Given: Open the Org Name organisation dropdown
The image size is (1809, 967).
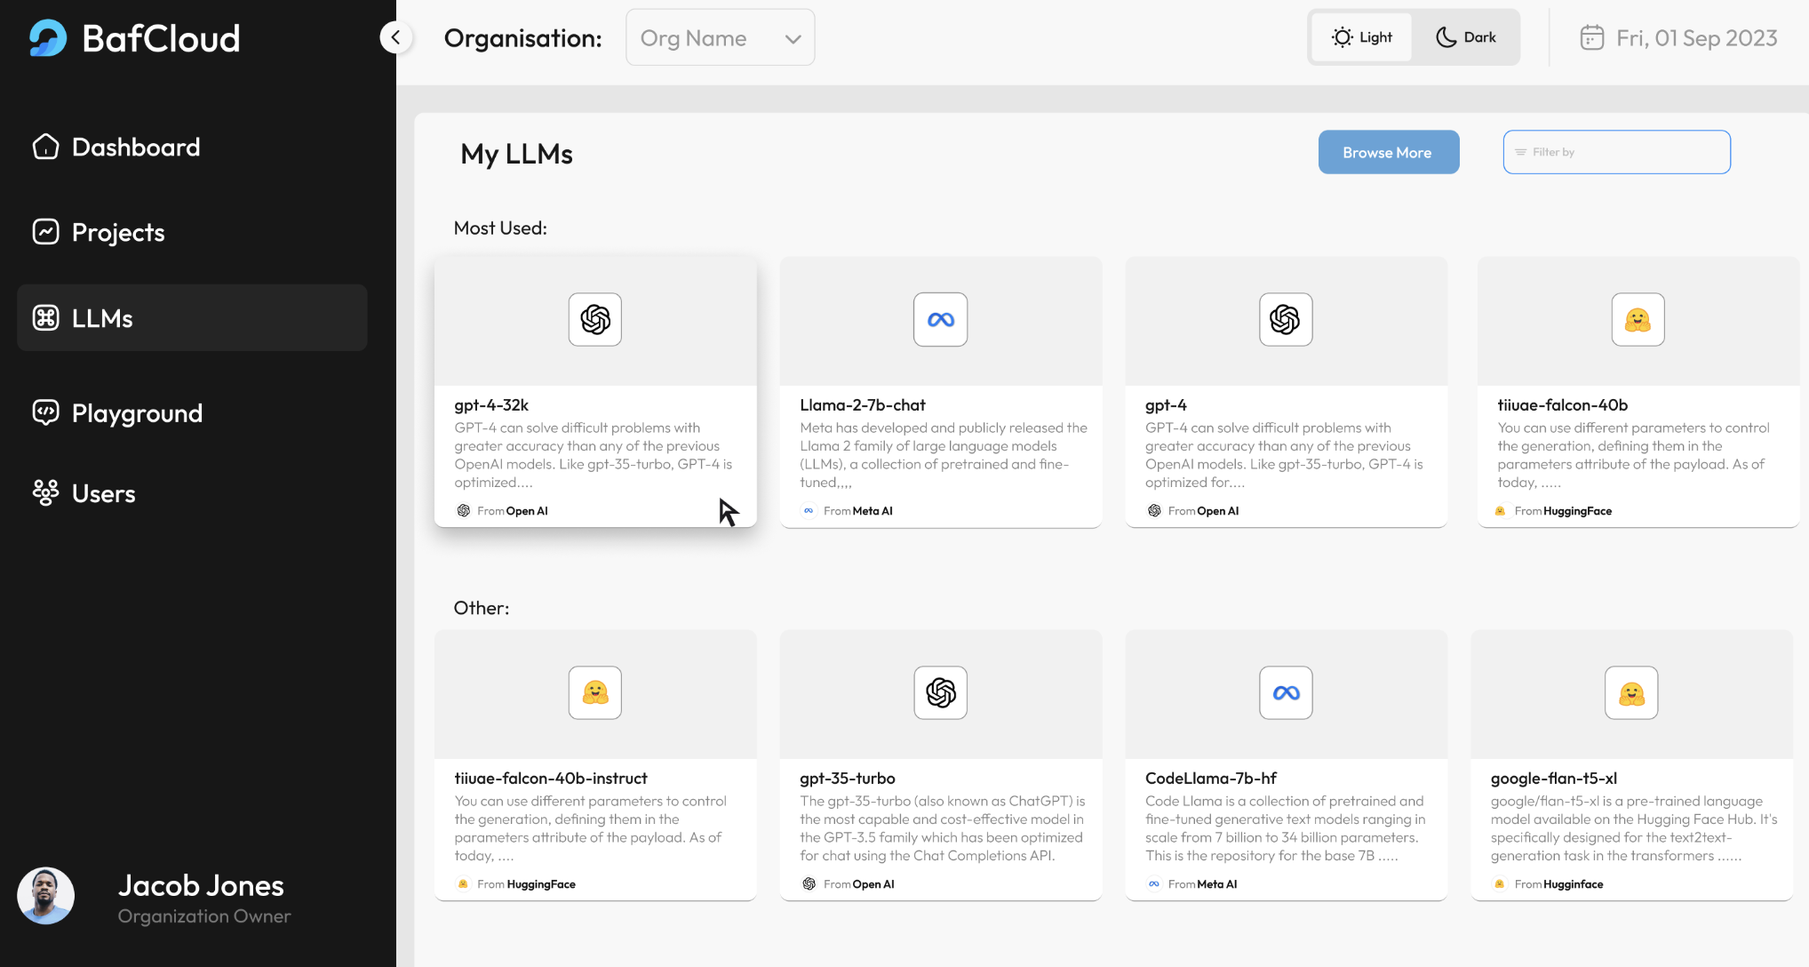Looking at the screenshot, I should pyautogui.click(x=720, y=37).
